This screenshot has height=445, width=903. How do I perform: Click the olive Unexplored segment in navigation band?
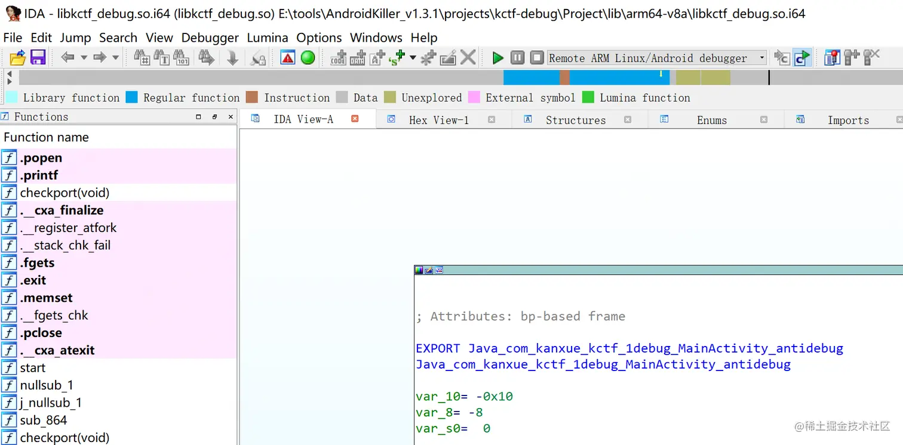click(703, 78)
